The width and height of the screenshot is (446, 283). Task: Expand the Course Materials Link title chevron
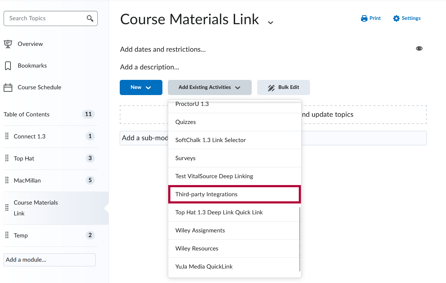click(x=270, y=22)
